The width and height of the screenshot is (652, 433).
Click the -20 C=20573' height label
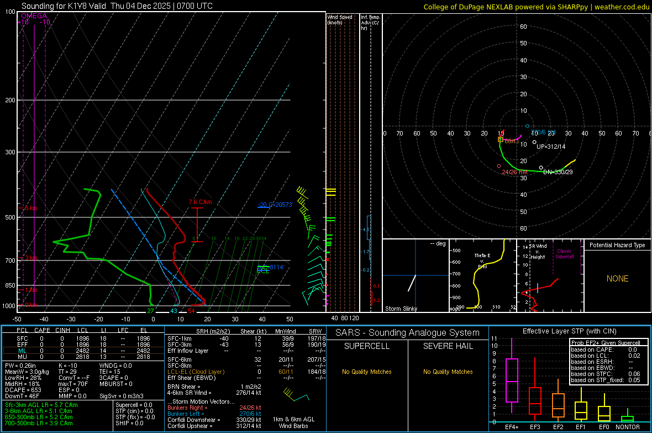(275, 205)
